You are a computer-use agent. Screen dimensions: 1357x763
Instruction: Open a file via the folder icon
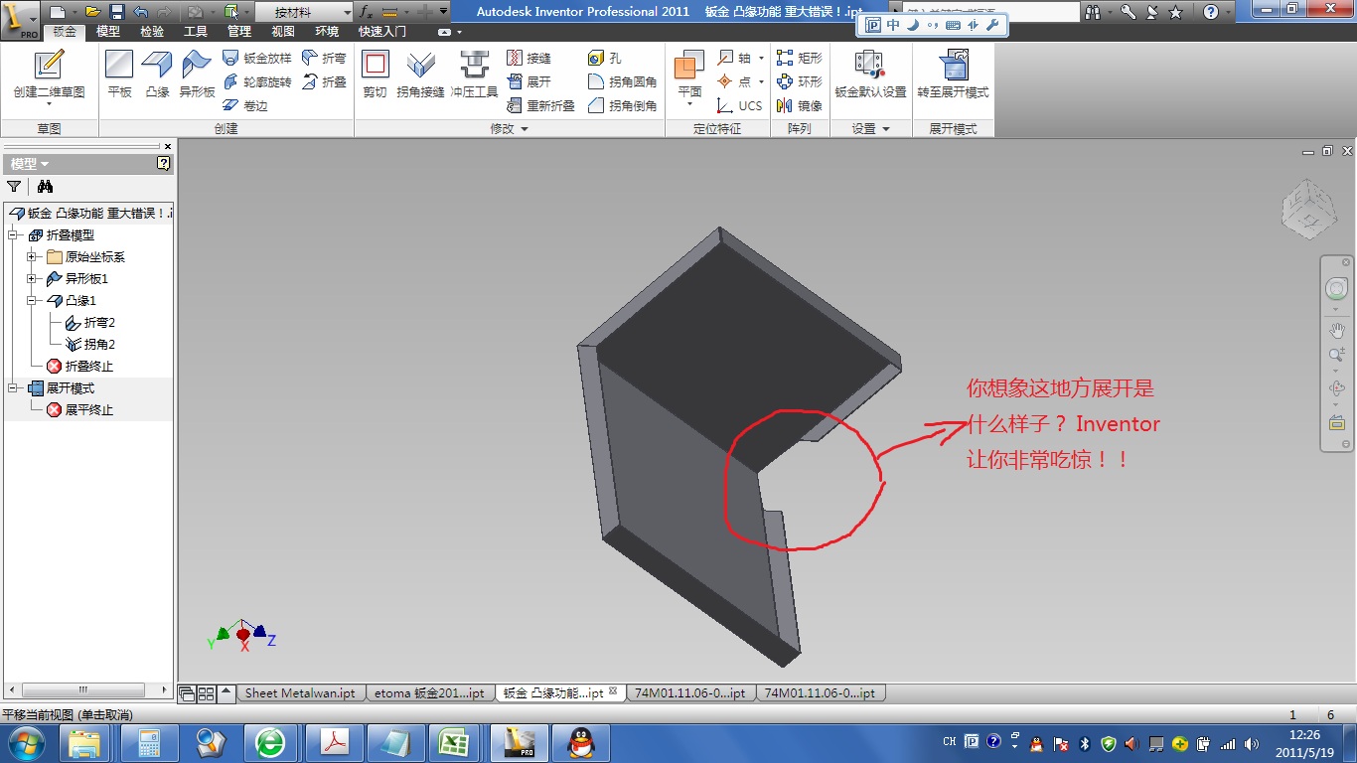[92, 12]
